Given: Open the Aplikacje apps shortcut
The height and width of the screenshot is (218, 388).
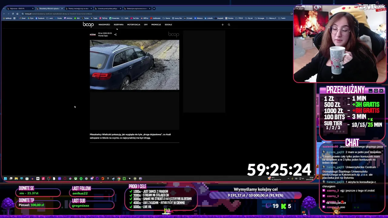Looking at the screenshot, I should point(8,18).
